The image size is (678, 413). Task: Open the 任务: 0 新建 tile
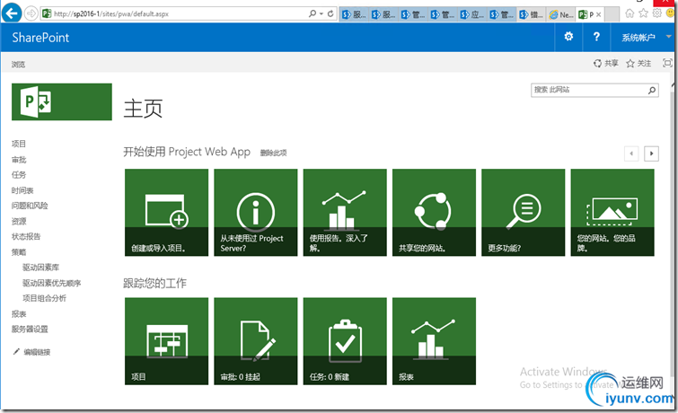click(345, 341)
